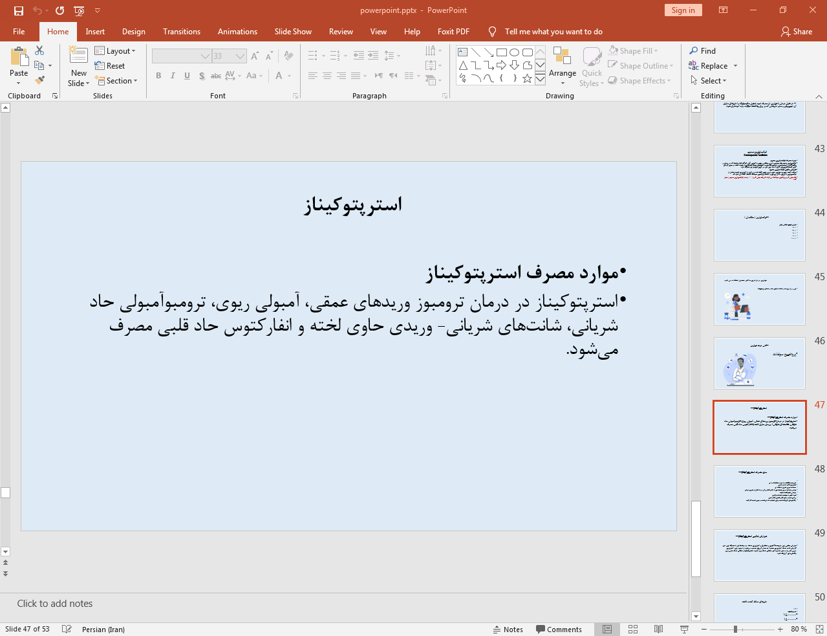Adjust the zoom slider handle
827x636 pixels.
tap(735, 629)
